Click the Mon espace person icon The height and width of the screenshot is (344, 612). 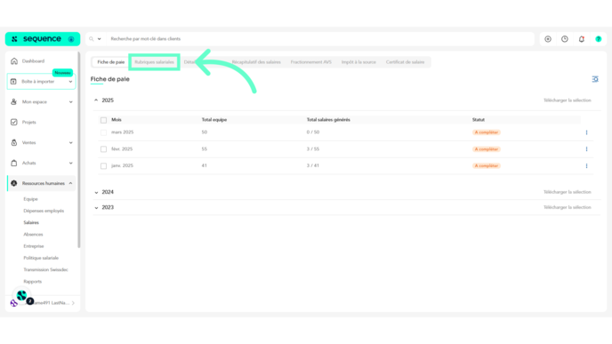pyautogui.click(x=13, y=102)
